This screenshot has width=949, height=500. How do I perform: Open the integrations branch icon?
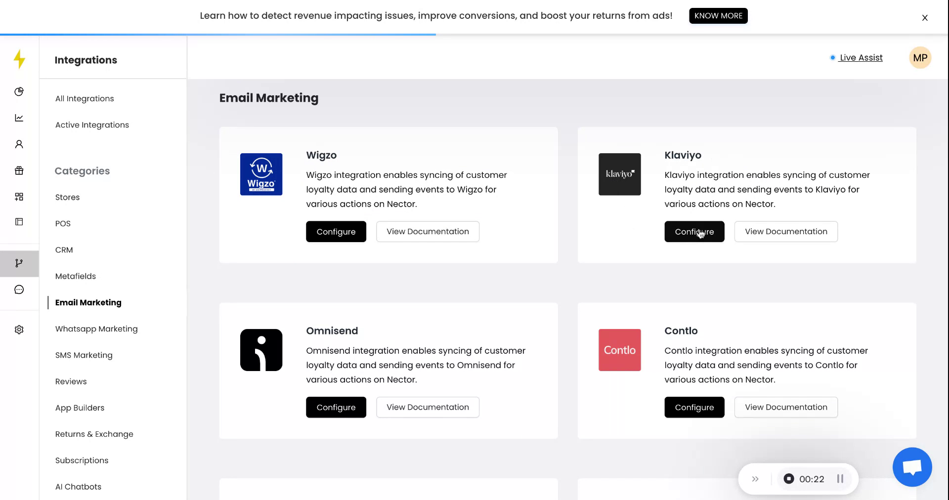pos(19,263)
